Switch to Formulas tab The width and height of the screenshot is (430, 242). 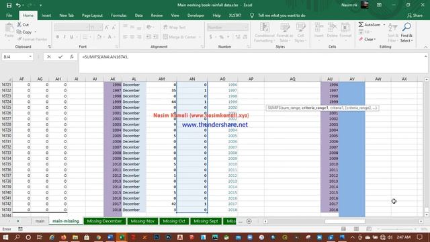[x=119, y=15]
